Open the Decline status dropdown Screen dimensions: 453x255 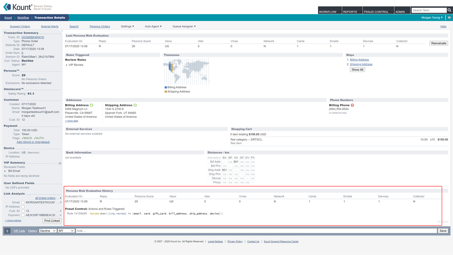point(48,231)
